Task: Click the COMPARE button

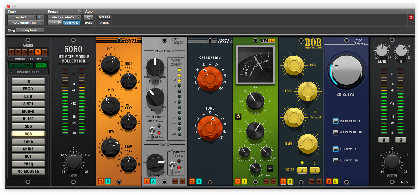Action: [72, 23]
